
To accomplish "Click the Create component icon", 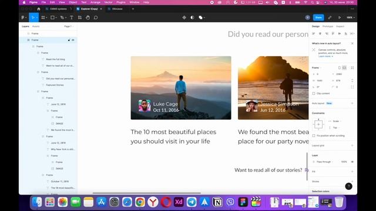I will 184,18.
